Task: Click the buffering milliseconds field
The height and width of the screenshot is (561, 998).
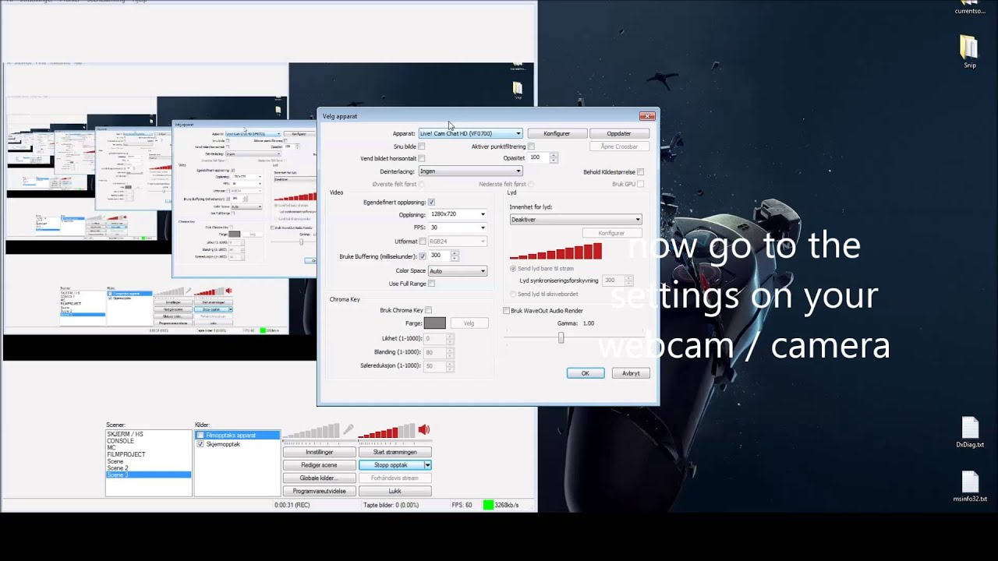Action: coord(439,256)
